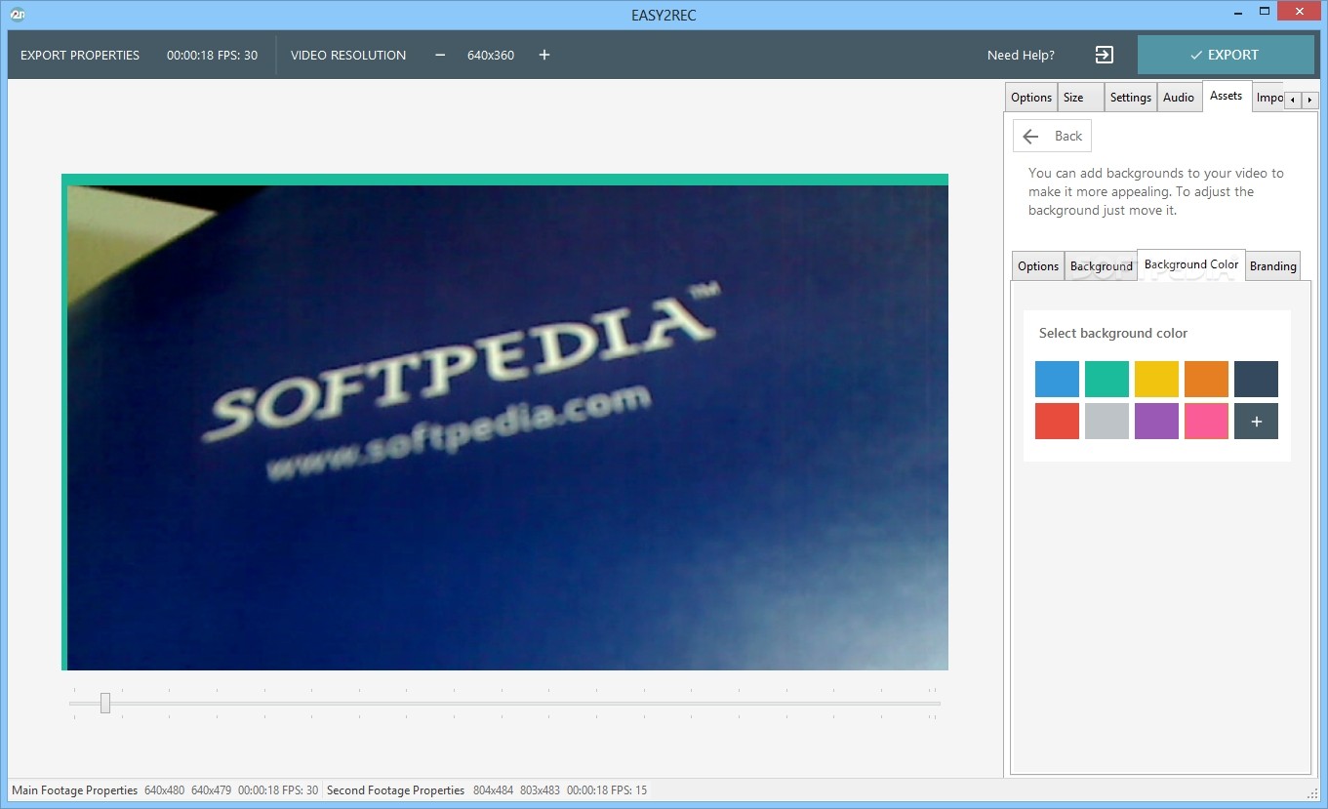Click the 00:00:18 FPS: 30 export info

(213, 55)
